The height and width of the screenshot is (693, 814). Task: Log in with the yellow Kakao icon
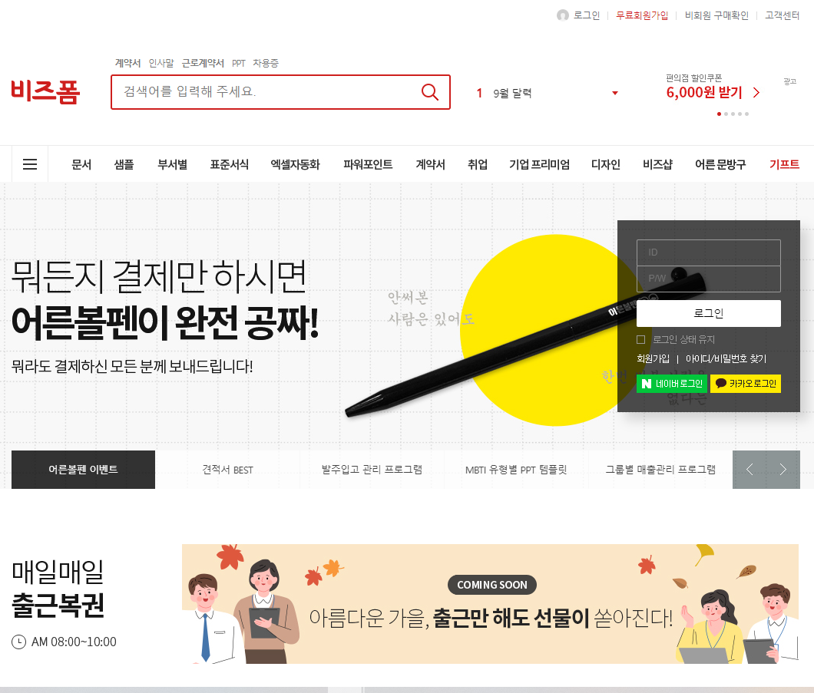click(746, 383)
